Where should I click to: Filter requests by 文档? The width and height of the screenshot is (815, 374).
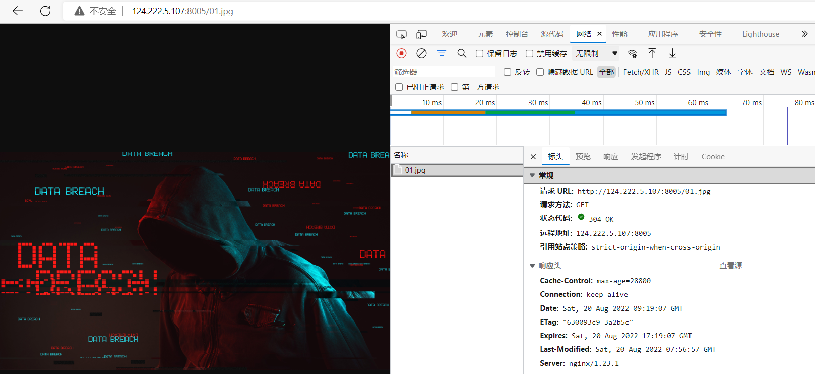click(767, 72)
